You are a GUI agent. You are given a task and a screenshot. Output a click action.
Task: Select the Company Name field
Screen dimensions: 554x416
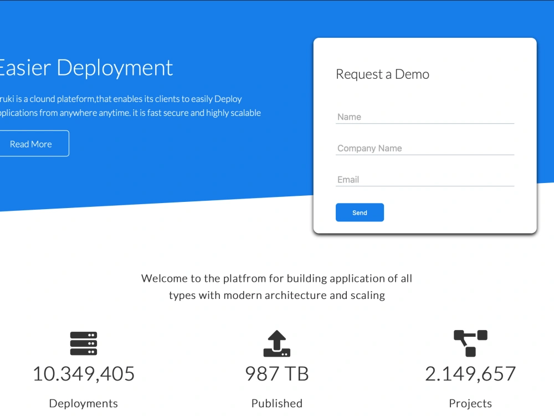(425, 148)
